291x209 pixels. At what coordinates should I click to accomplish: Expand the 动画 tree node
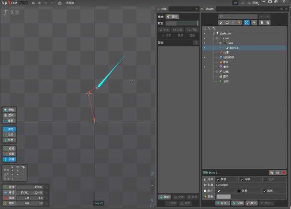point(217,72)
